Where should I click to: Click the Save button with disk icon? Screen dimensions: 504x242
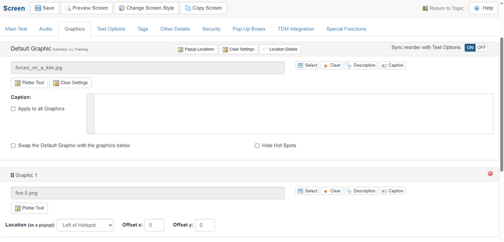[44, 8]
